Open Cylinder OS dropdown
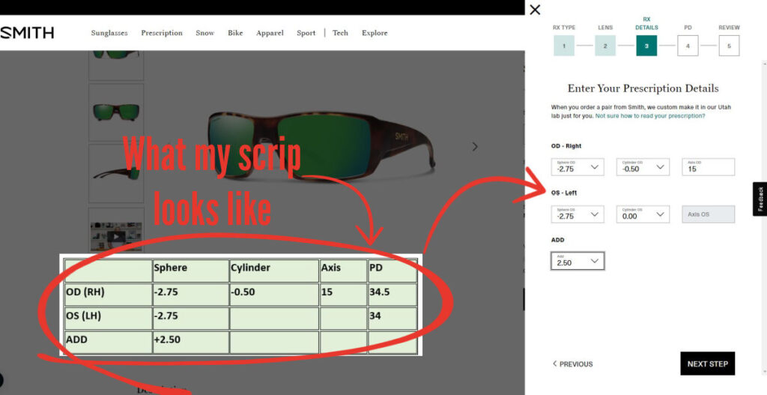 (x=643, y=214)
